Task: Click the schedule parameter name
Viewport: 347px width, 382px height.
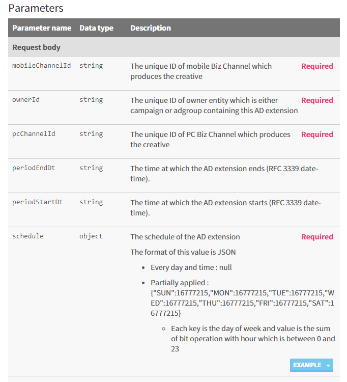Action: (x=28, y=236)
